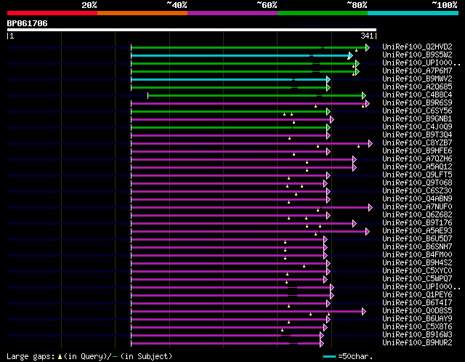Click the green alignment bar for C4B8C4
The width and height of the screenshot is (465, 362).
point(255,95)
